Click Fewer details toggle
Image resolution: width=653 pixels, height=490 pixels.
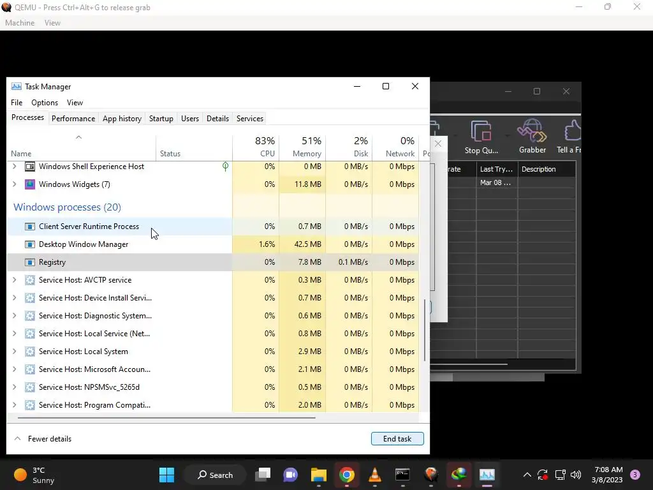(43, 439)
